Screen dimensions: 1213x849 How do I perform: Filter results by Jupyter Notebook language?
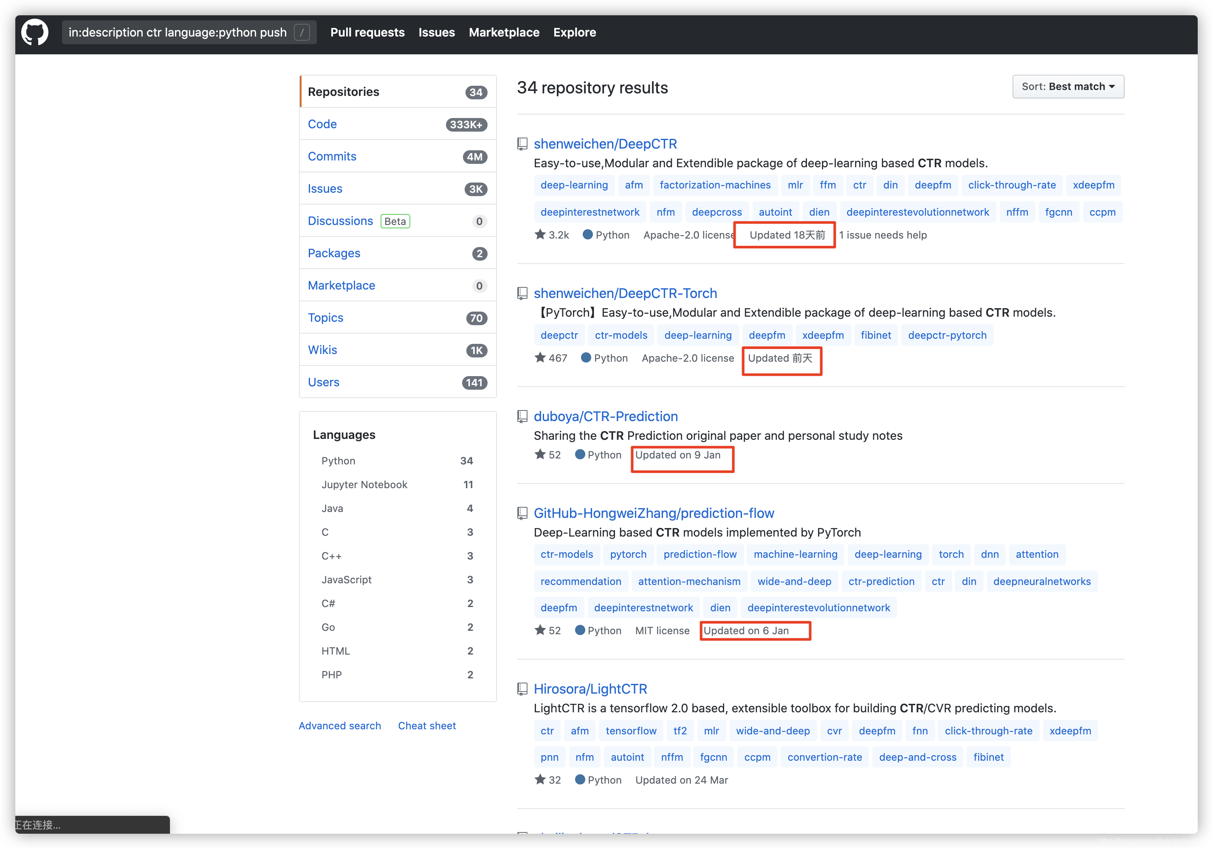pyautogui.click(x=397, y=485)
